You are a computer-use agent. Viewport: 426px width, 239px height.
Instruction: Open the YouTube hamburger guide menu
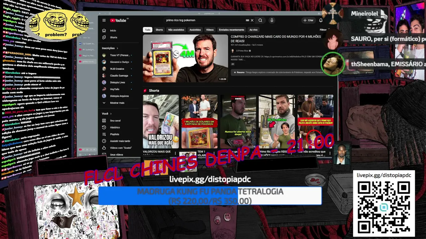[104, 20]
